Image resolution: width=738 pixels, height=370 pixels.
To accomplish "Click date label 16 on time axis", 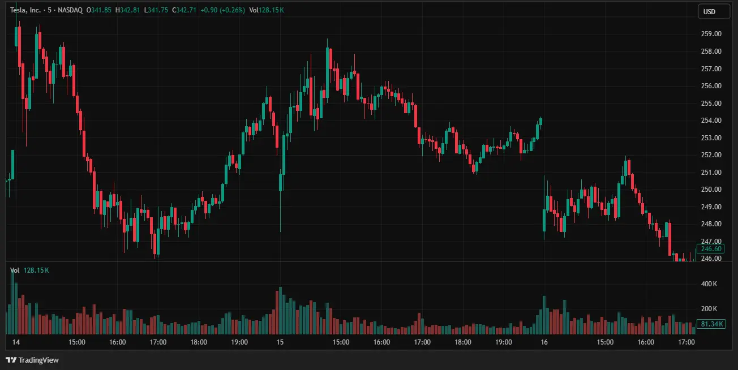I will tap(544, 342).
